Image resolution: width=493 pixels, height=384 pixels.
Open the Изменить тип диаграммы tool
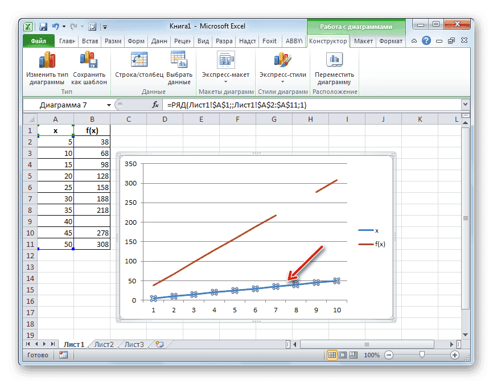click(x=46, y=64)
